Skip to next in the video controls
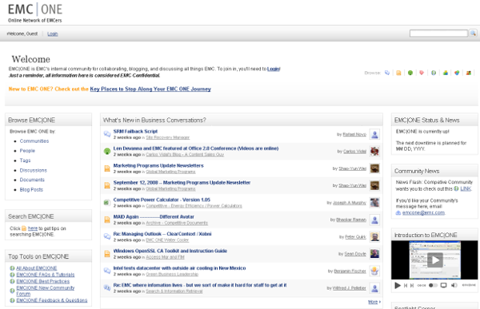Image resolution: width=480 pixels, height=309 pixels. 412,286
